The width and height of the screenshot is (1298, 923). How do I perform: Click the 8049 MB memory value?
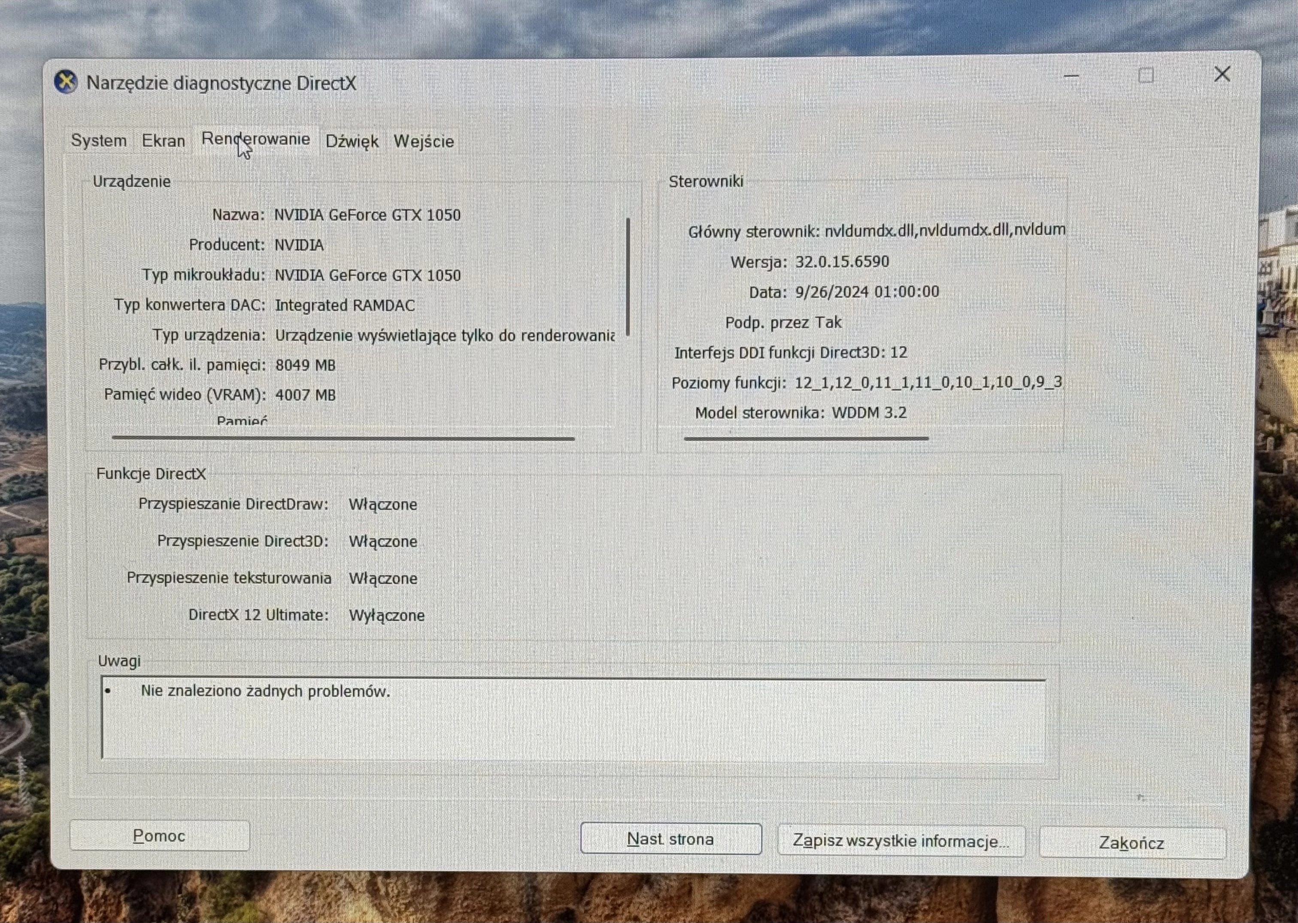coord(305,365)
